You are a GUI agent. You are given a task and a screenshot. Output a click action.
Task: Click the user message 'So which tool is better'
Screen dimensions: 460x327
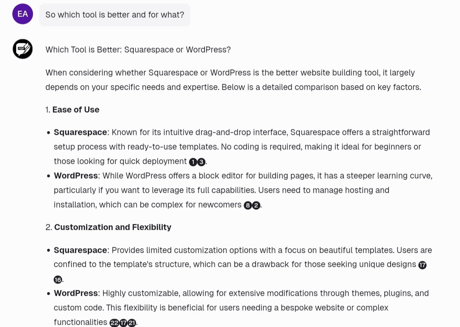[115, 14]
